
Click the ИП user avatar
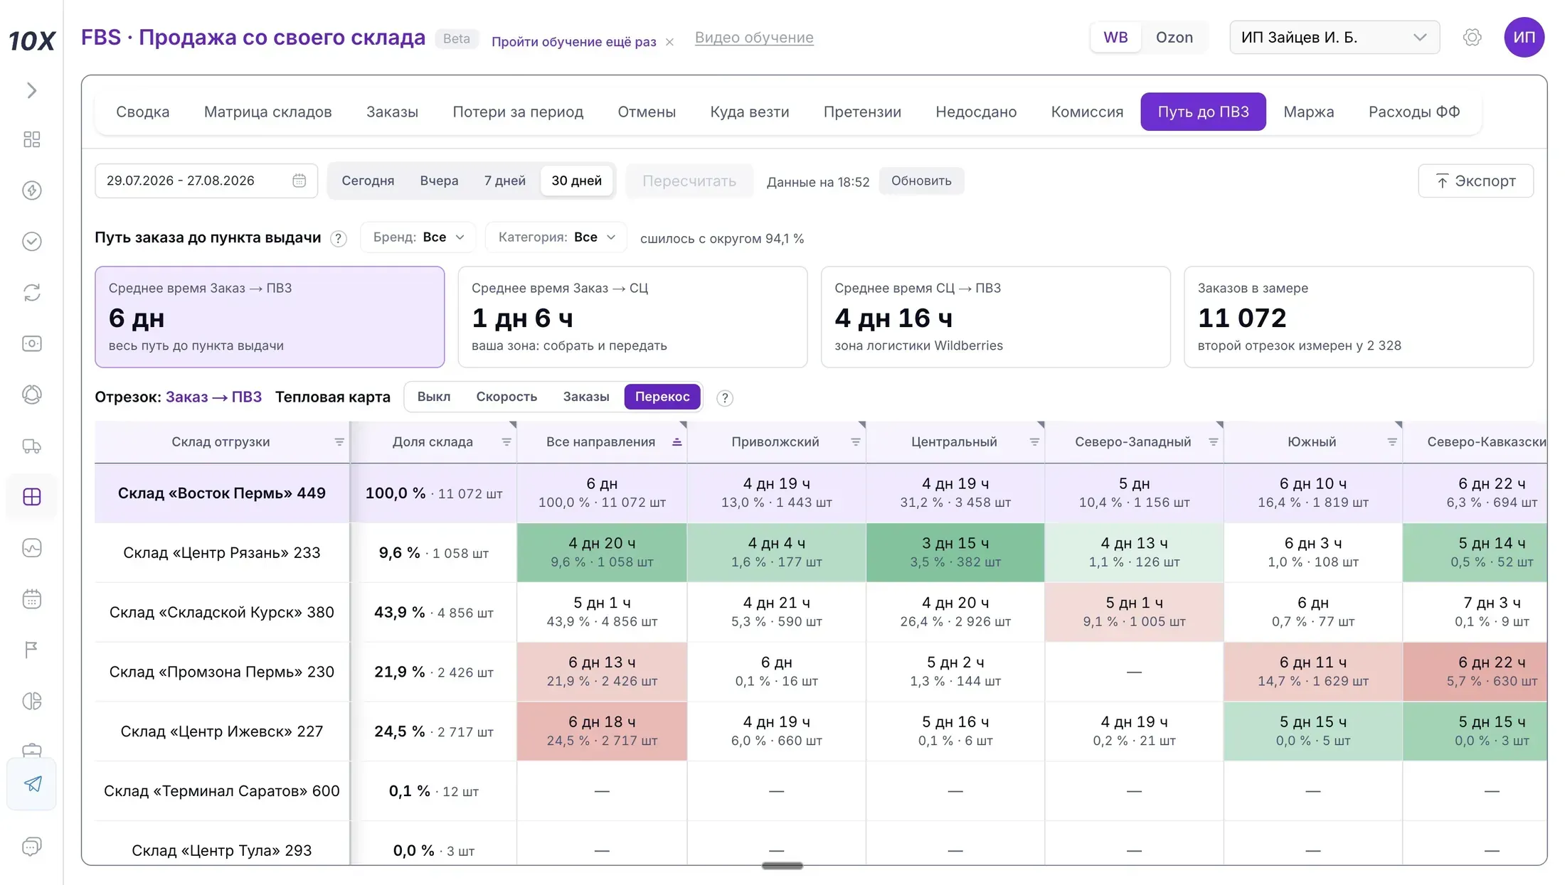(x=1524, y=37)
